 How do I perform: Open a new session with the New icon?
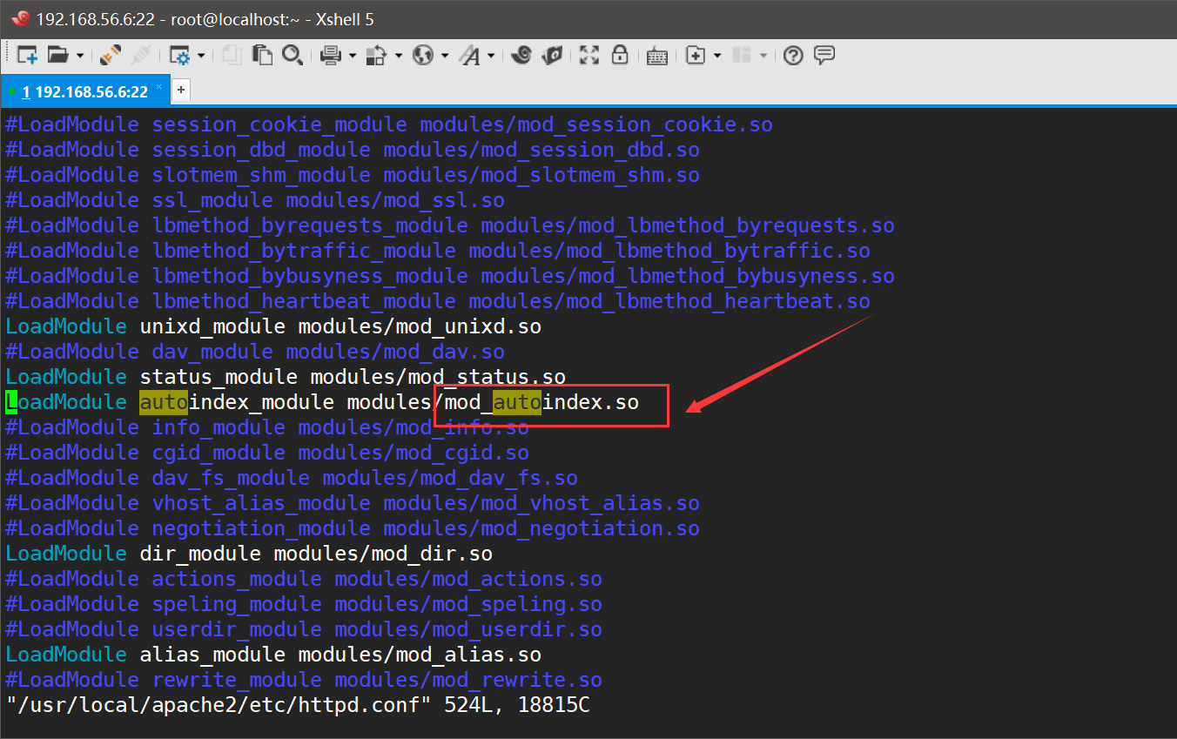coord(27,56)
